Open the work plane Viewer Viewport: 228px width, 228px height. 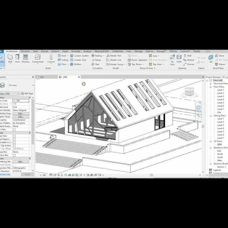tap(220, 64)
